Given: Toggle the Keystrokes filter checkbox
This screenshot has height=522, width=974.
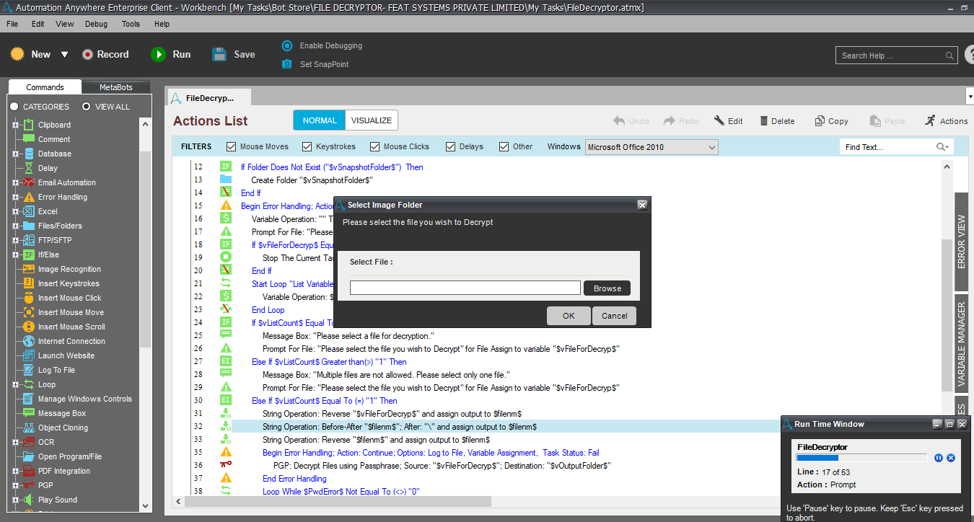Looking at the screenshot, I should [307, 146].
